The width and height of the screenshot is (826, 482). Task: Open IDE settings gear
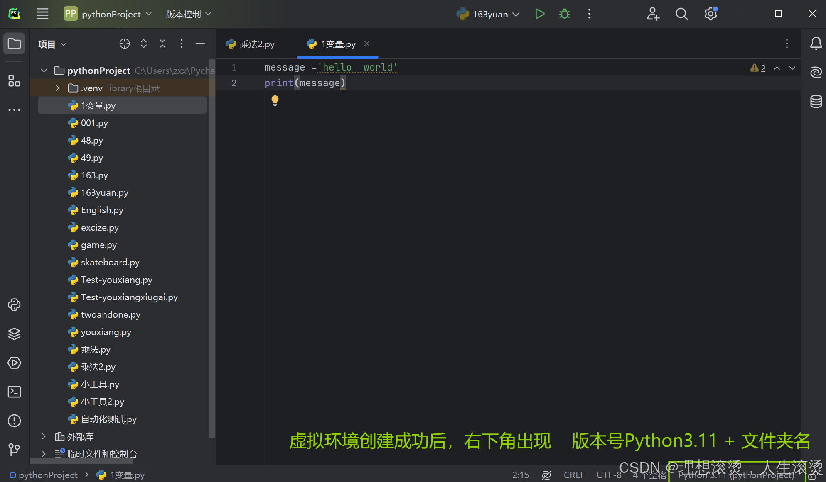[x=710, y=14]
